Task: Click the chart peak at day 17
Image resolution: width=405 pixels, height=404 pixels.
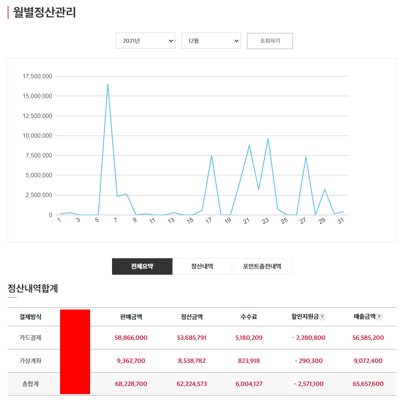Action: pyautogui.click(x=211, y=156)
